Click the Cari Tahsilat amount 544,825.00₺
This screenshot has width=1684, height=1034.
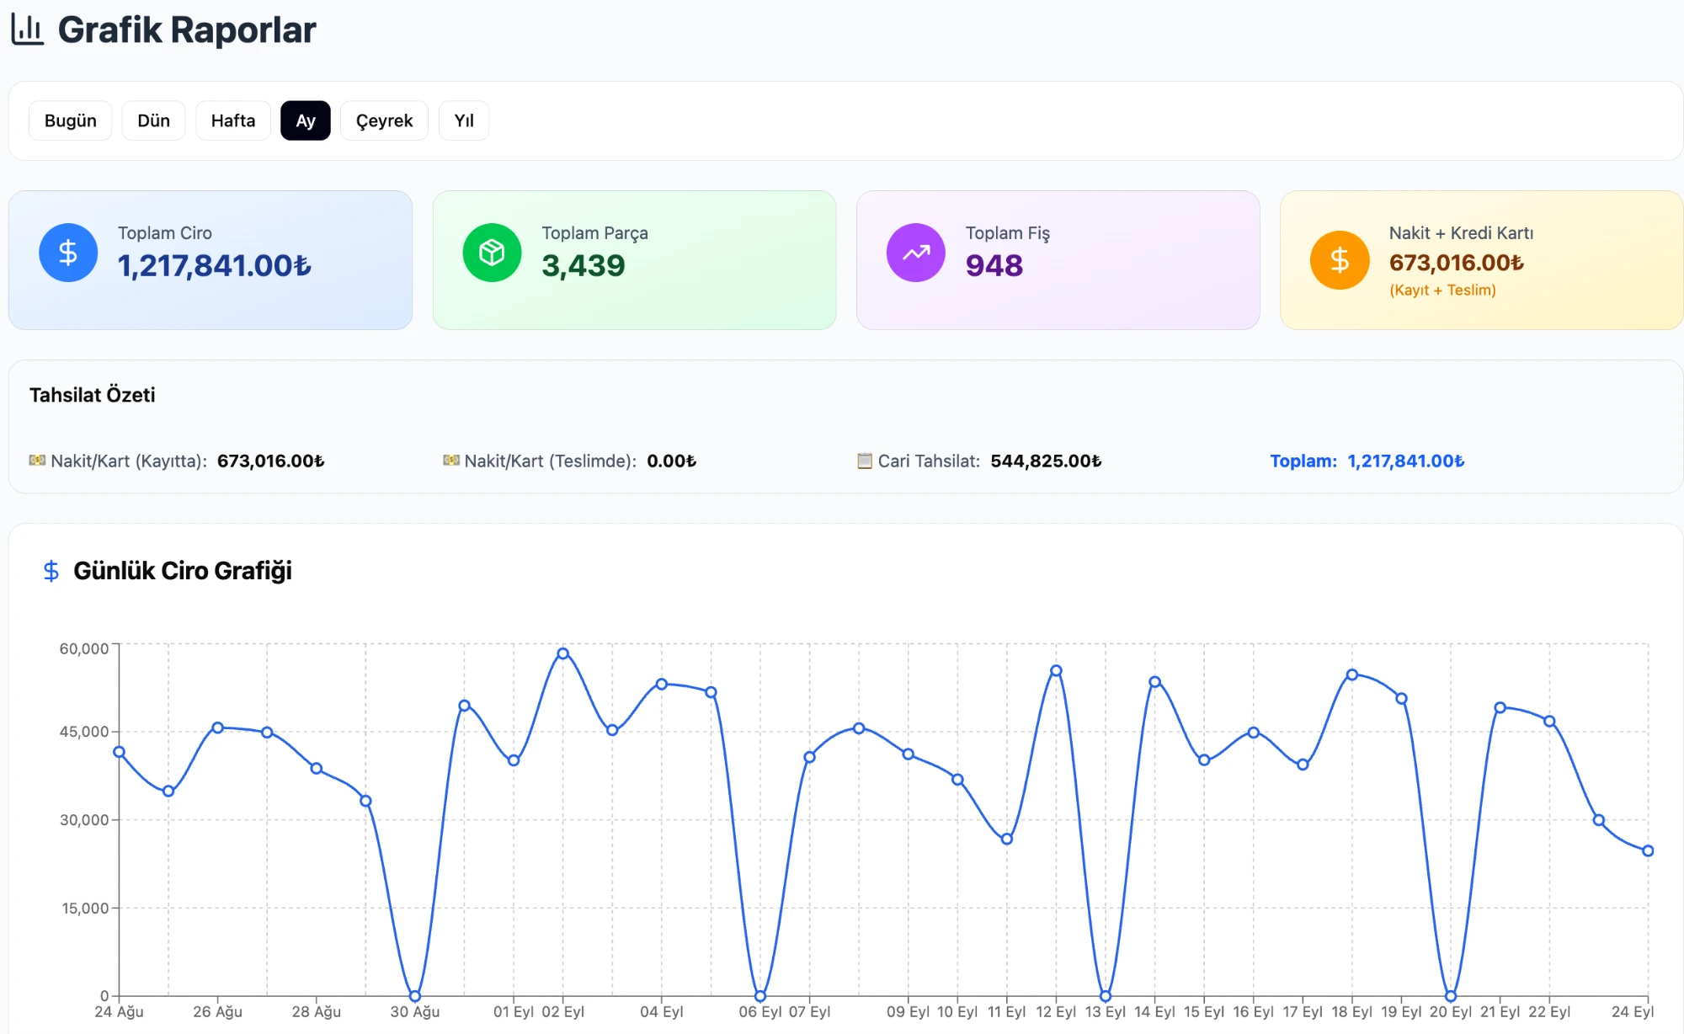pos(1046,461)
